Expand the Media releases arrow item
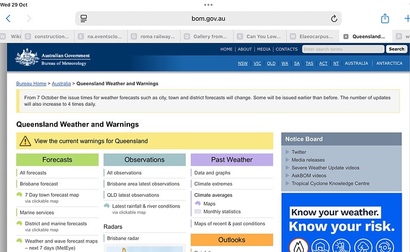 [288, 160]
